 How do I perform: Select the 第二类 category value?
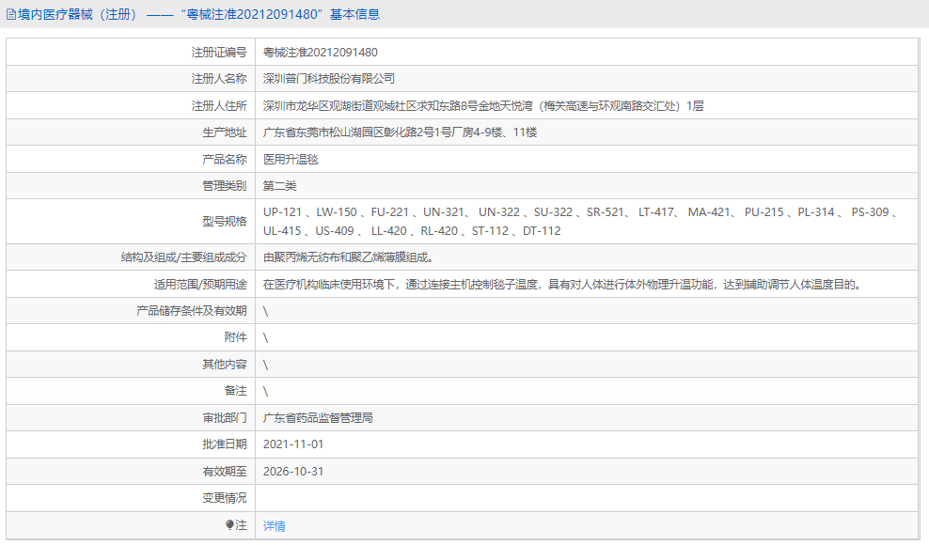(x=279, y=185)
